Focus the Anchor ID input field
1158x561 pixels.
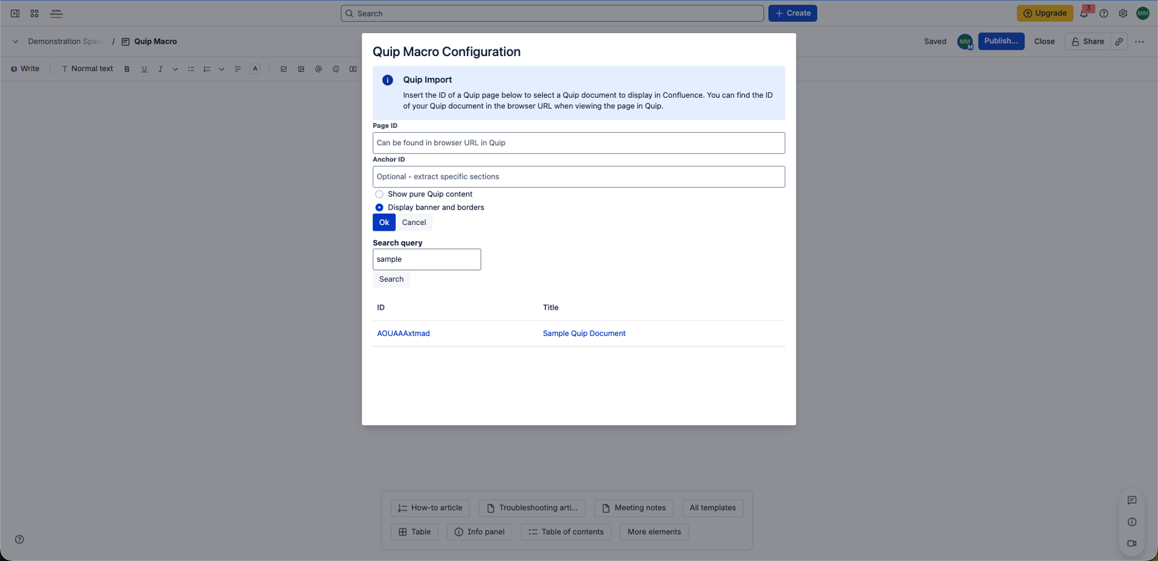(x=578, y=177)
